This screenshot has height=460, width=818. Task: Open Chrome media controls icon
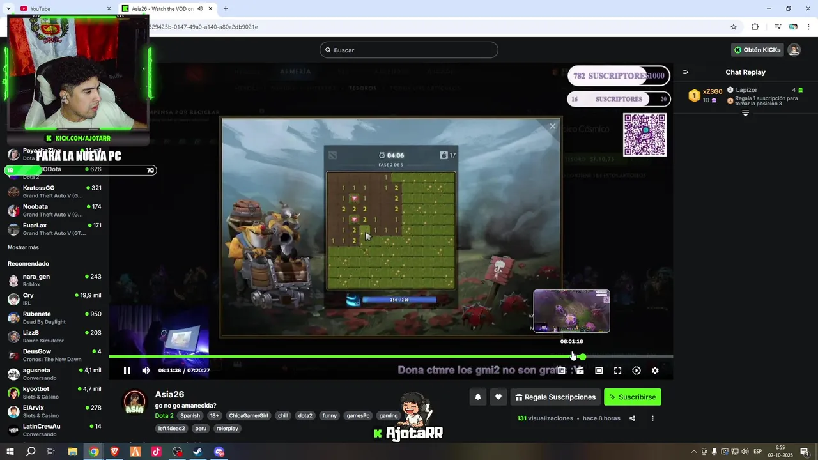coord(778,27)
